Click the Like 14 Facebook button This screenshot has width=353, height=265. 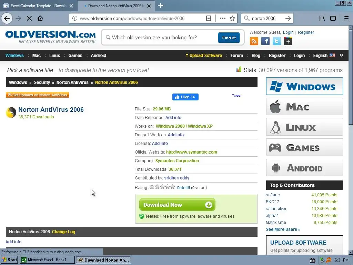click(185, 97)
